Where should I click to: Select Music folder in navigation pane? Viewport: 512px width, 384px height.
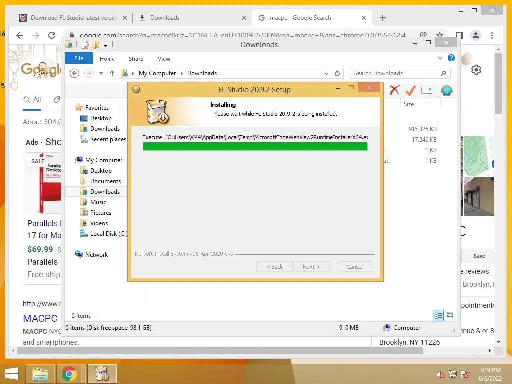[98, 202]
